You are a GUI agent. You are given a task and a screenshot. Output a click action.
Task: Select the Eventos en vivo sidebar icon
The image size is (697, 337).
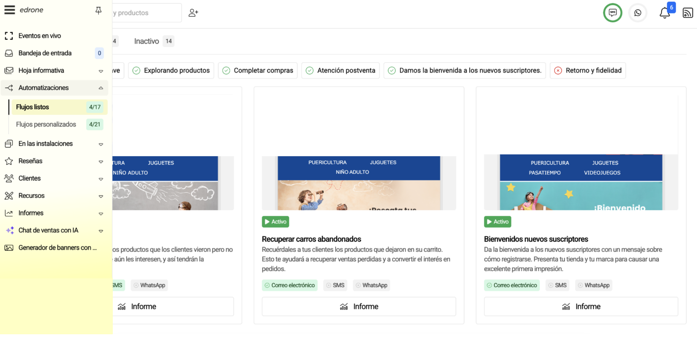[x=9, y=36]
